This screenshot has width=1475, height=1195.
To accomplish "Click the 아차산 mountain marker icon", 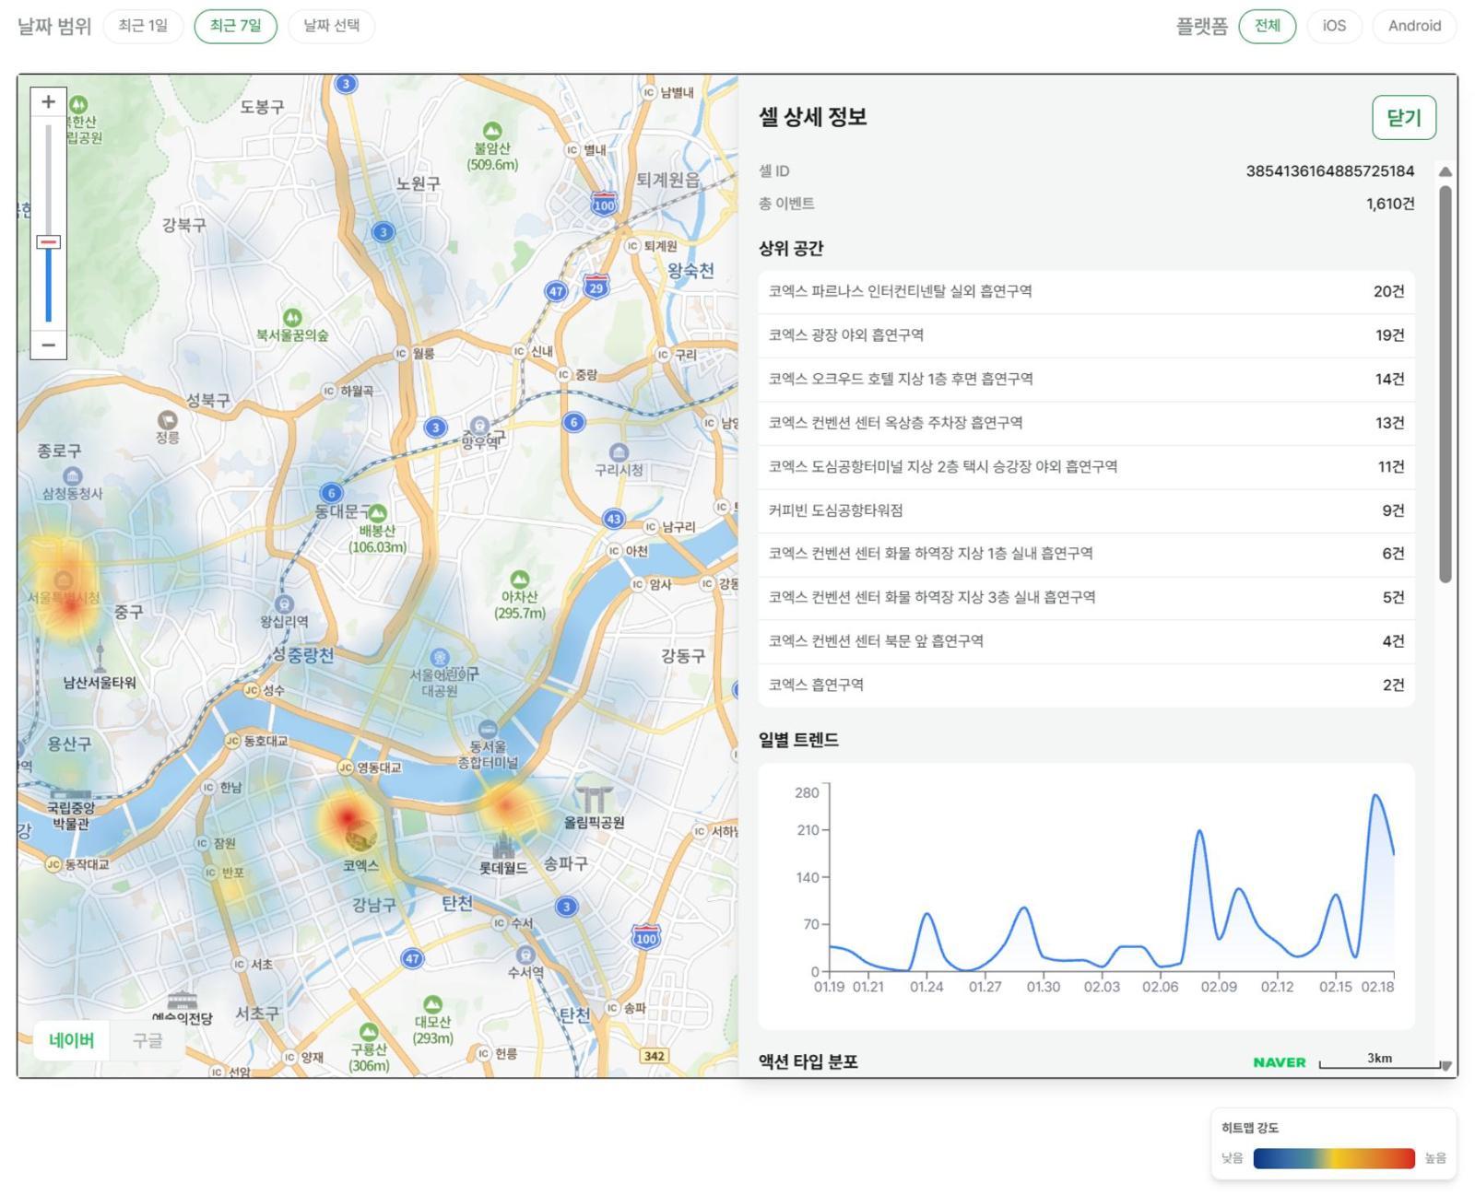I will coord(520,580).
